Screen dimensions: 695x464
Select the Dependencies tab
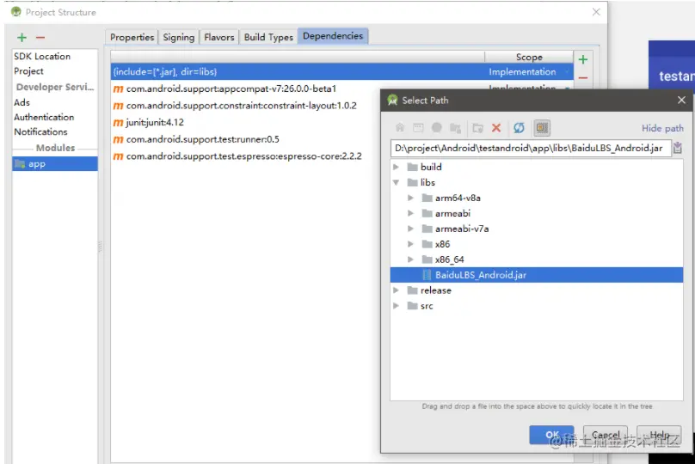333,36
